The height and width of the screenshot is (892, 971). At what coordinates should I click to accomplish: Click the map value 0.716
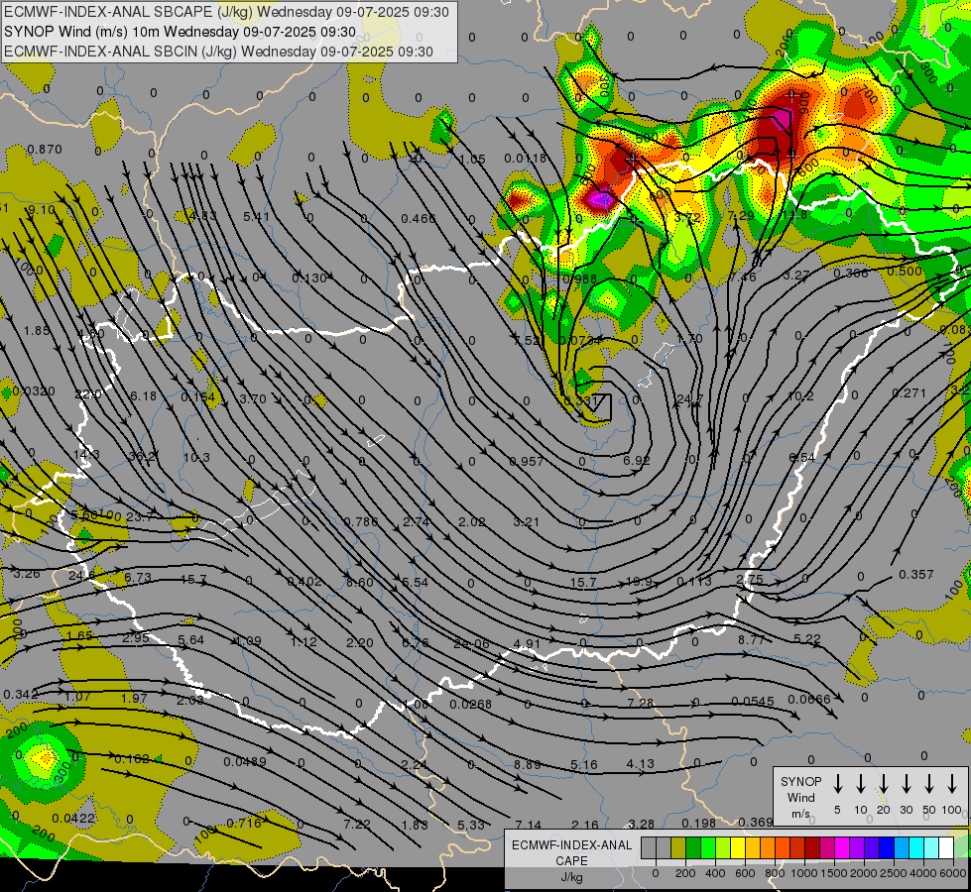coord(244,824)
